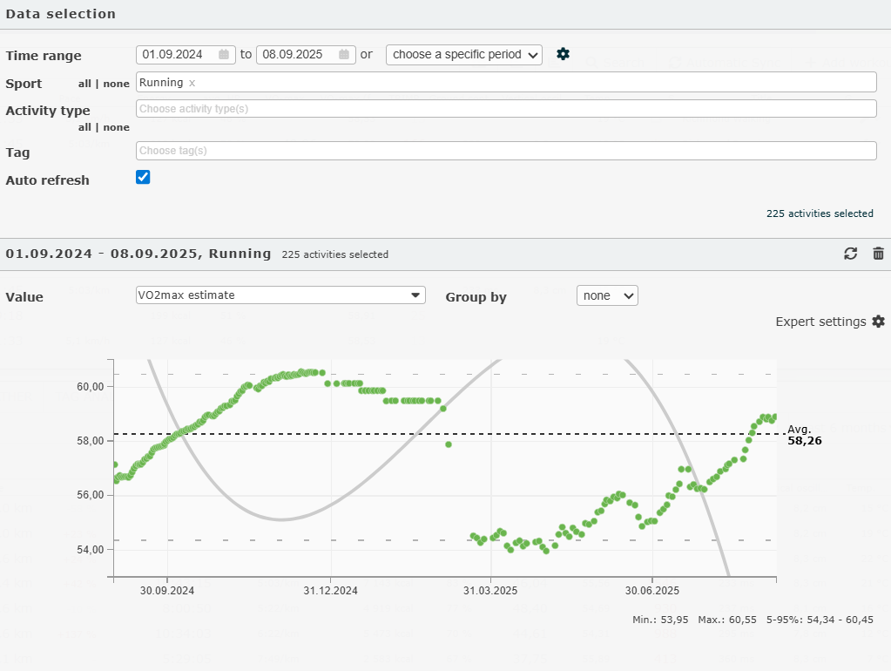
Task: Click the start date field 01.09.2024
Action: 174,54
